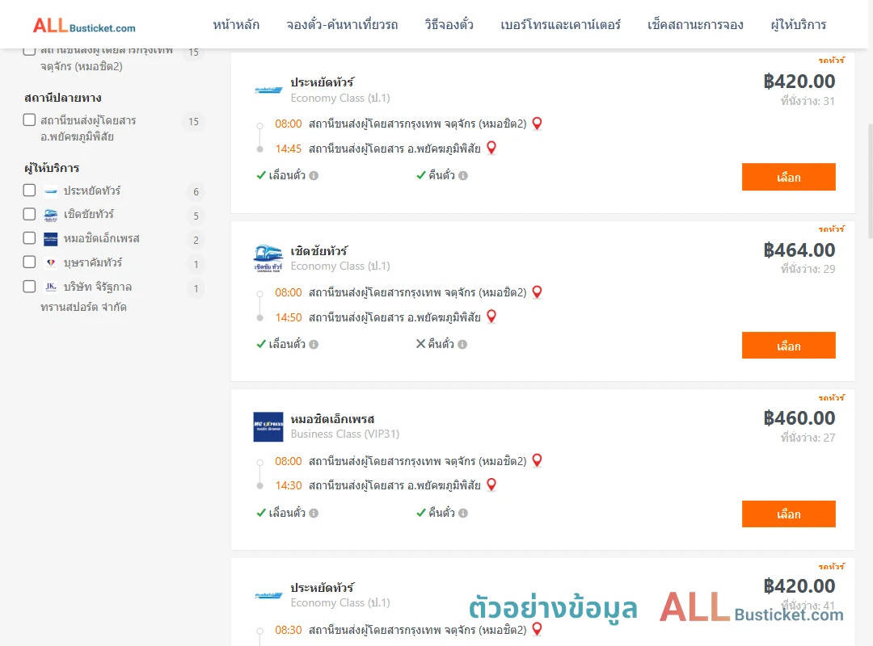Show เลื่อนตั๋ว info icon in หมอชิตเอ็กเพรส card
This screenshot has width=873, height=646.
[314, 513]
